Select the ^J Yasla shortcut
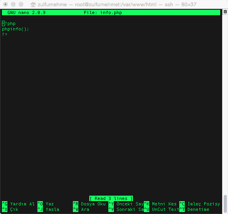The image size is (228, 214). point(48,209)
